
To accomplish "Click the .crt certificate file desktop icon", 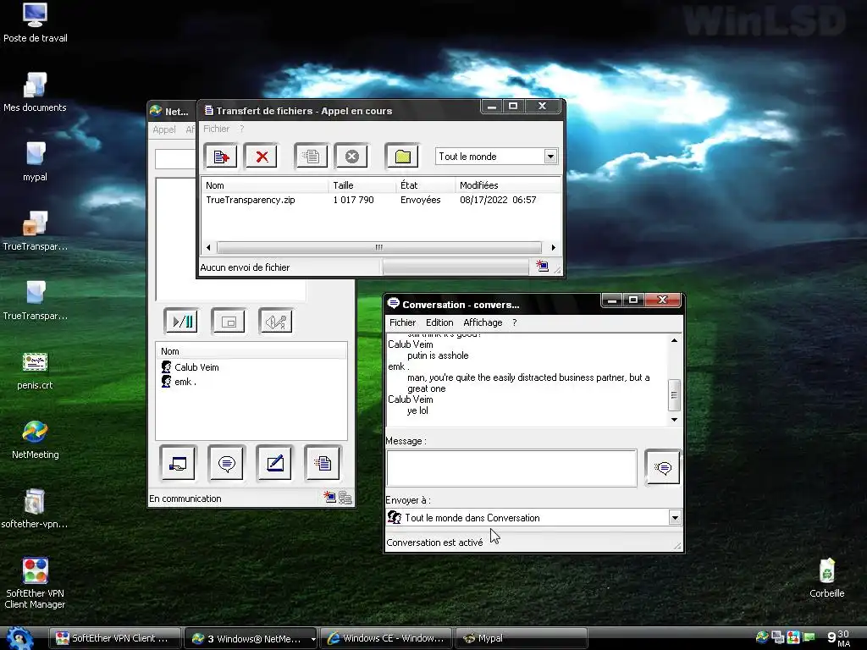I will click(35, 370).
